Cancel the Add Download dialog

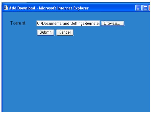coord(65,32)
